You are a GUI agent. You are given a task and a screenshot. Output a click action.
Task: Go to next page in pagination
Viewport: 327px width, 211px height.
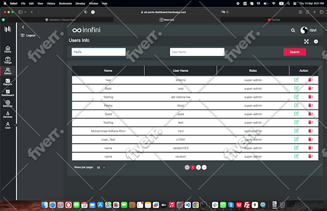[204, 167]
